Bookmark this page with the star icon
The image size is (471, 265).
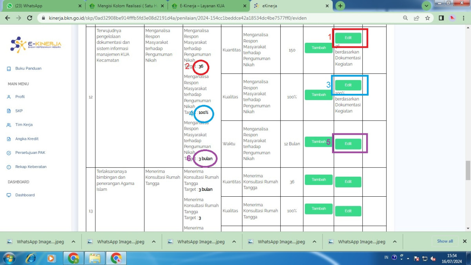tap(428, 18)
